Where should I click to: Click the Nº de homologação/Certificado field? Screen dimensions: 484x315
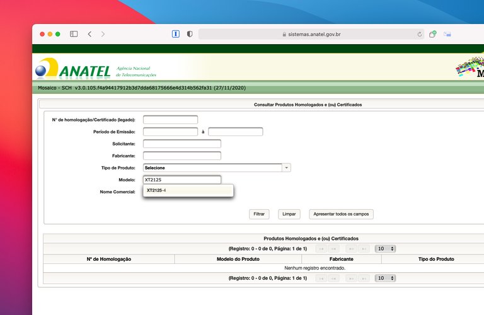pos(170,120)
